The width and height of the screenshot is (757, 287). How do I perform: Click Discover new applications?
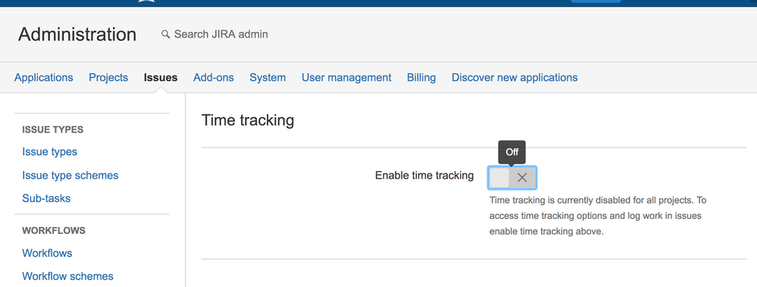pyautogui.click(x=515, y=77)
